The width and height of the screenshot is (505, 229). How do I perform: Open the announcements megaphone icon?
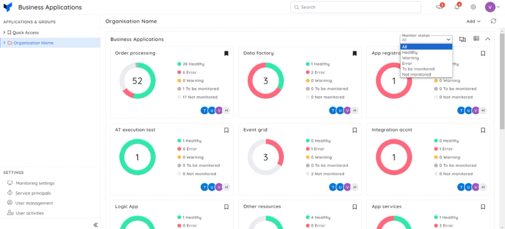[x=439, y=7]
